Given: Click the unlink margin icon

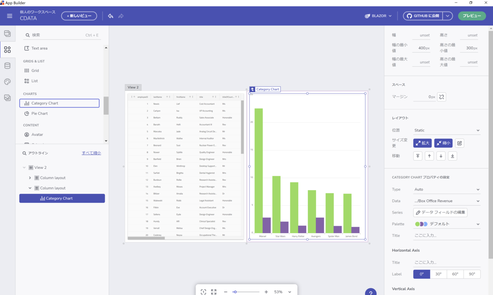Looking at the screenshot, I should coord(442,97).
